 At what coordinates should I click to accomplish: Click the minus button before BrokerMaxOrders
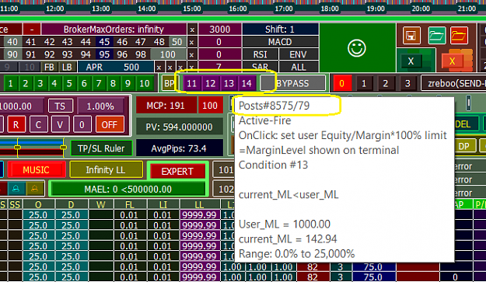click(x=32, y=30)
